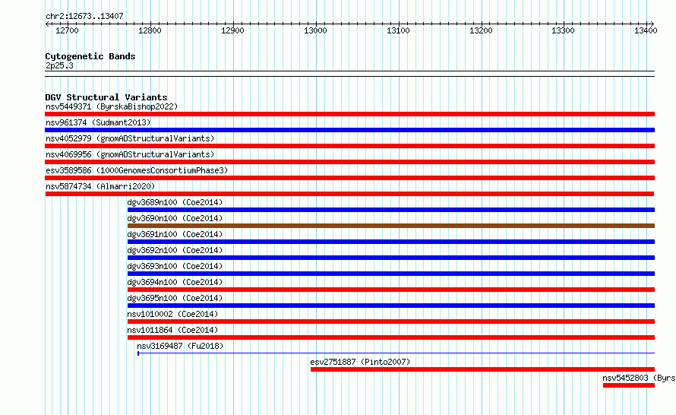
Task: Click the Cytogenetic Bands track title
Action: (x=90, y=56)
